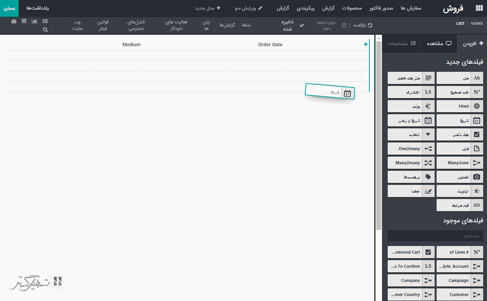Select the Order Date column header
This screenshot has width=487, height=301.
(x=270, y=45)
